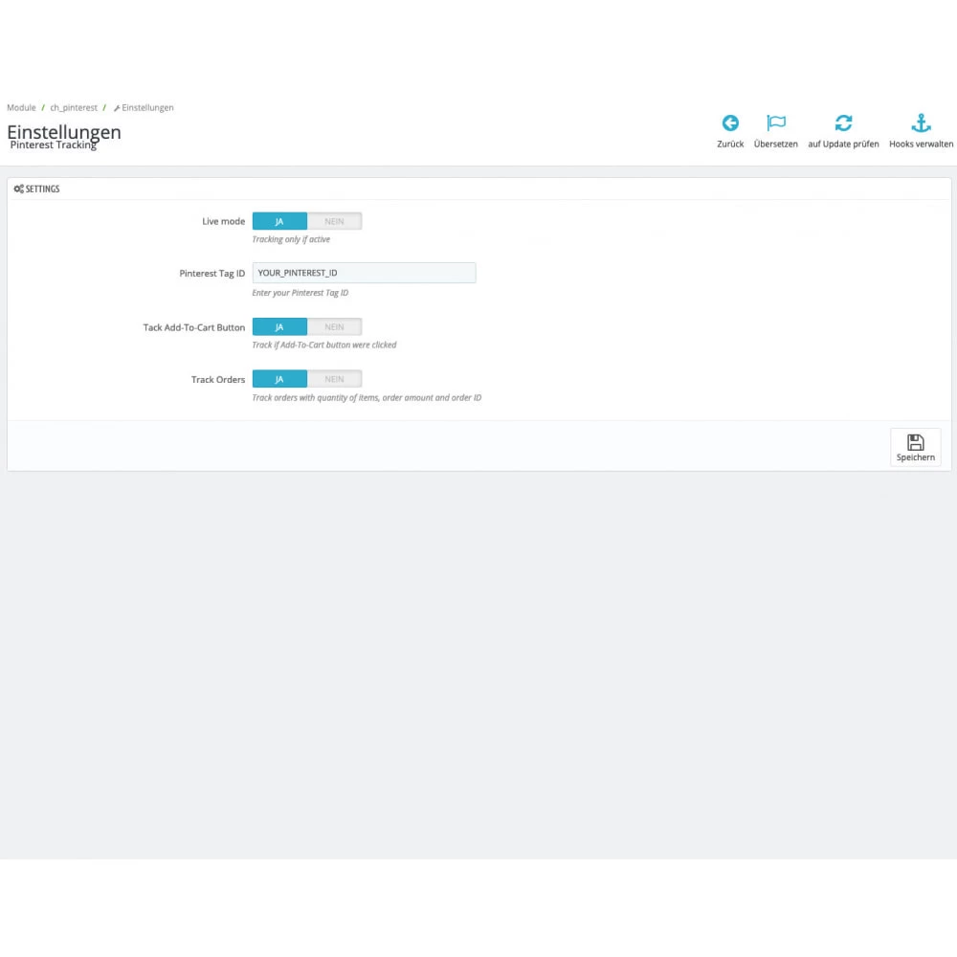Go to Module in the breadcrumb

coord(21,108)
